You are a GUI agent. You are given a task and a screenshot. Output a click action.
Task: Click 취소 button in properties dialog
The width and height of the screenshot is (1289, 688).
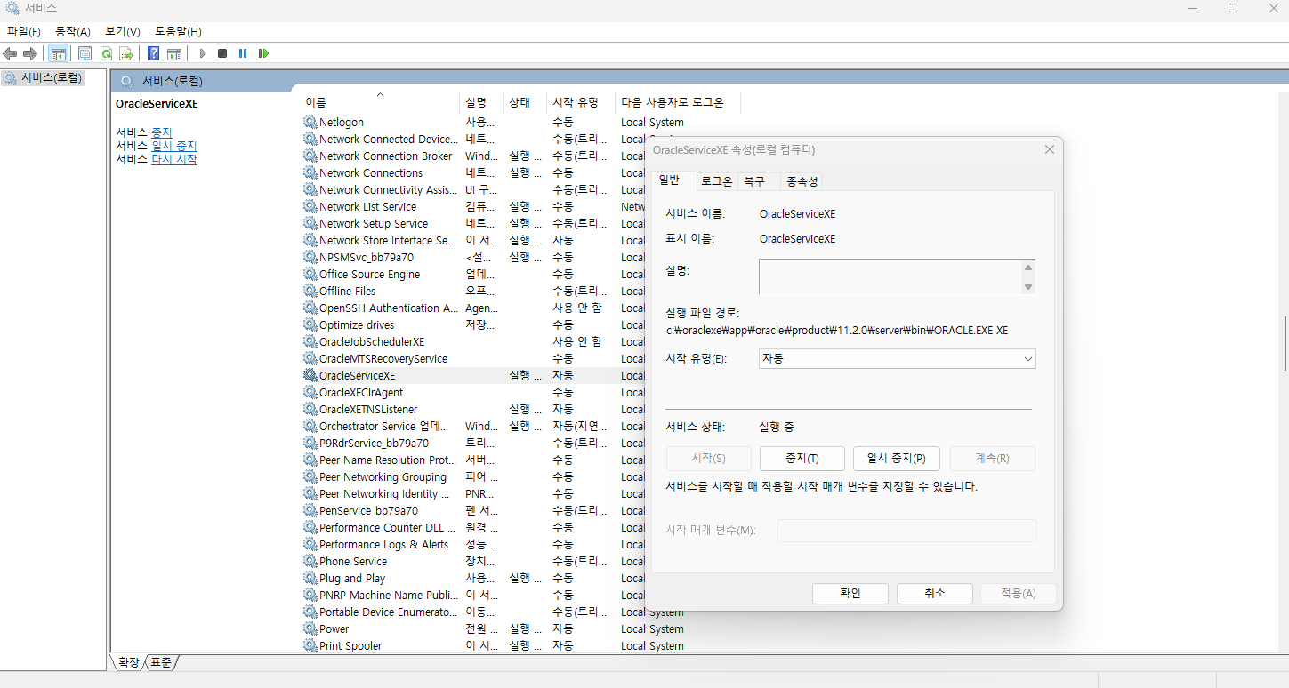pos(934,594)
